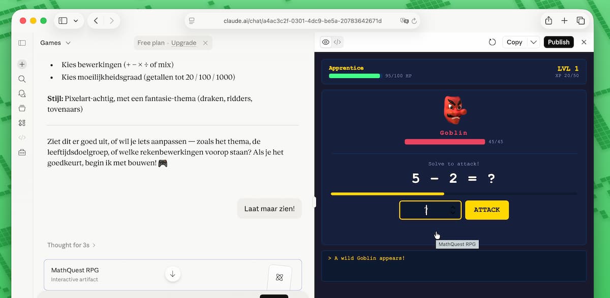Open the Chats list icon in sidebar
Screen dimensions: 610x298
point(22,93)
